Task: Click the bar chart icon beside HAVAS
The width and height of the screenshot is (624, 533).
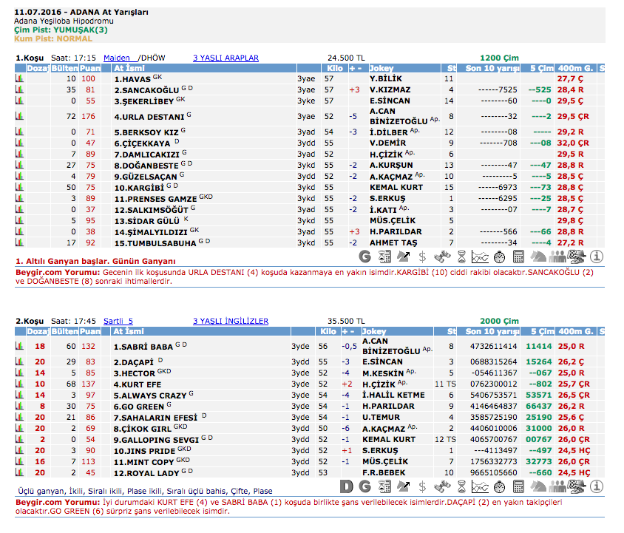Action: (x=20, y=78)
